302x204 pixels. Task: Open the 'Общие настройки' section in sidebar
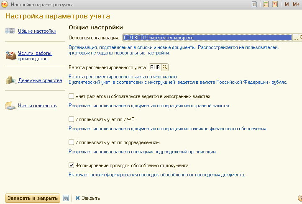pyautogui.click(x=37, y=31)
